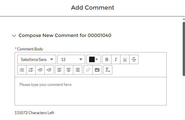Open the Salesforce Sans font dropdown
The height and width of the screenshot is (120, 185).
[x=37, y=59]
